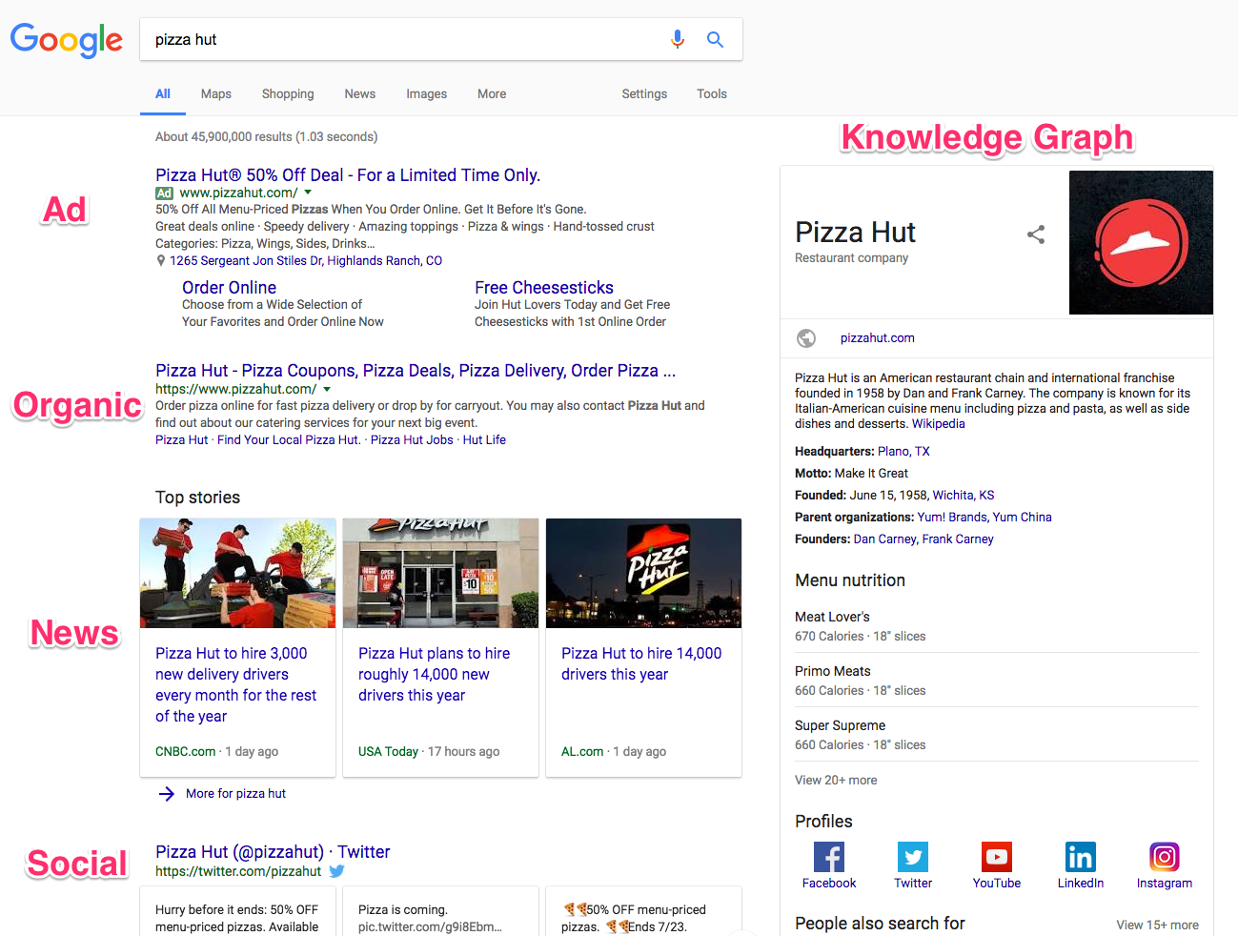Viewport: 1238px width, 936px height.
Task: Open the More search categories dropdown
Action: tap(492, 93)
